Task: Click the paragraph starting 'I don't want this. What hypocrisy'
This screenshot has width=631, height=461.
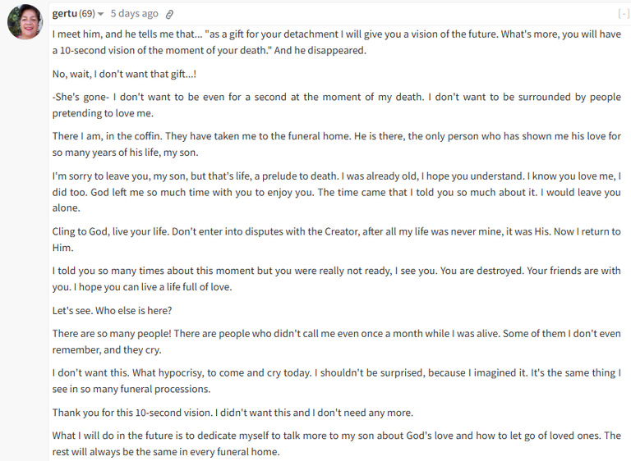Action: tap(336, 381)
